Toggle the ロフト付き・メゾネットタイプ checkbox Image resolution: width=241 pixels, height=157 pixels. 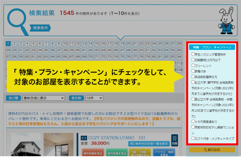click(x=193, y=138)
